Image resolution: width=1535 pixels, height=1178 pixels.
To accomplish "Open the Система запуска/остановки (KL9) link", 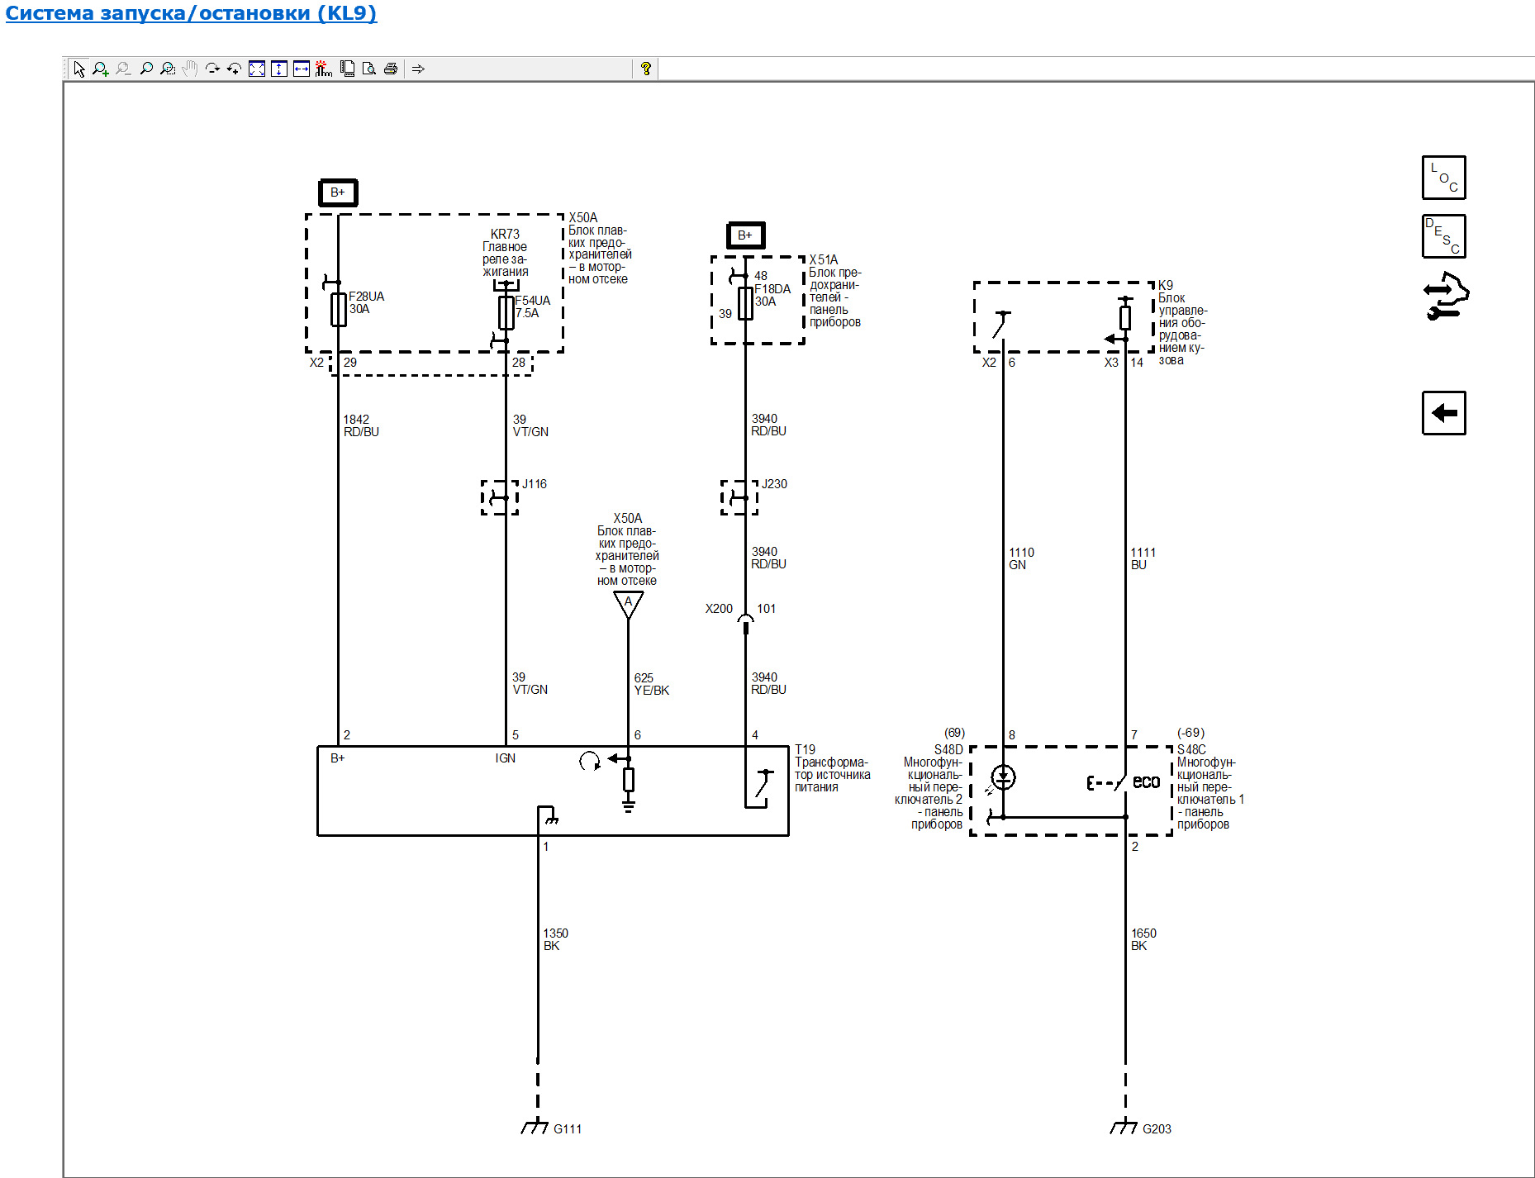I will (190, 13).
